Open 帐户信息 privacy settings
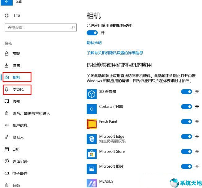202x188 pixels. click(20, 125)
